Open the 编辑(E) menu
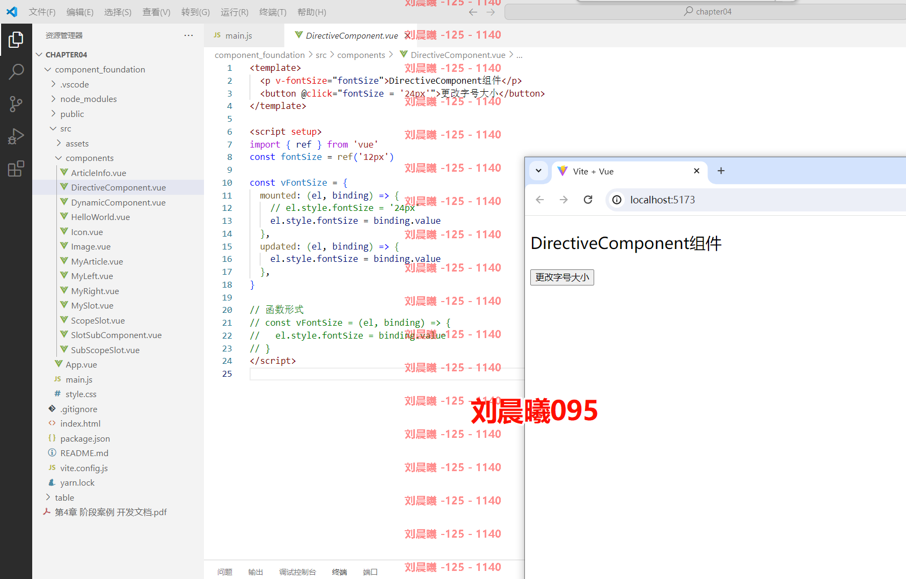Viewport: 906px width, 579px height. click(80, 12)
